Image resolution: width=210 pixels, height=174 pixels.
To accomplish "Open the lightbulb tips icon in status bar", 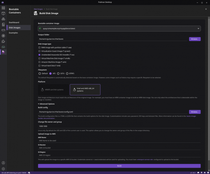I will click(202, 173).
